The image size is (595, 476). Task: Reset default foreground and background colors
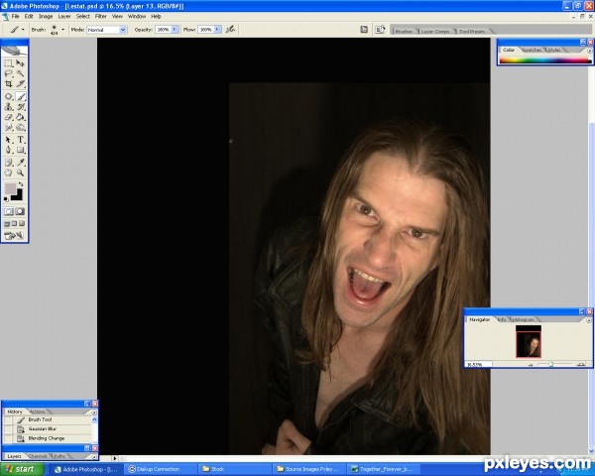(x=6, y=199)
